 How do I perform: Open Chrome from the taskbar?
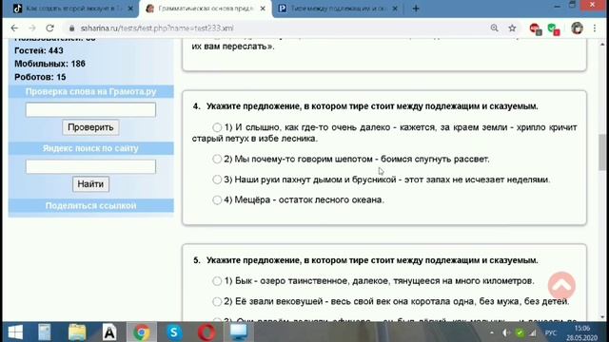[x=142, y=332]
